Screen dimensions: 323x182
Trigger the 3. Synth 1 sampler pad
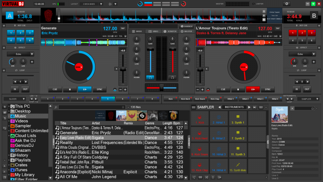pyautogui.click(x=238, y=119)
